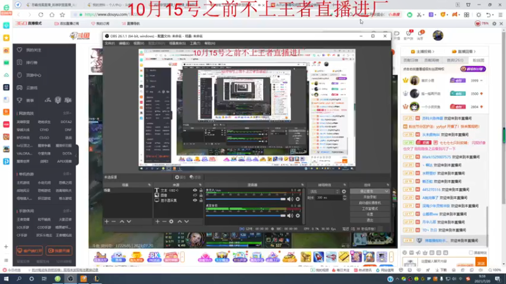Move source down arrow in OBS Sources toolbar
Viewport: 506px width, 284px height.
[187, 222]
